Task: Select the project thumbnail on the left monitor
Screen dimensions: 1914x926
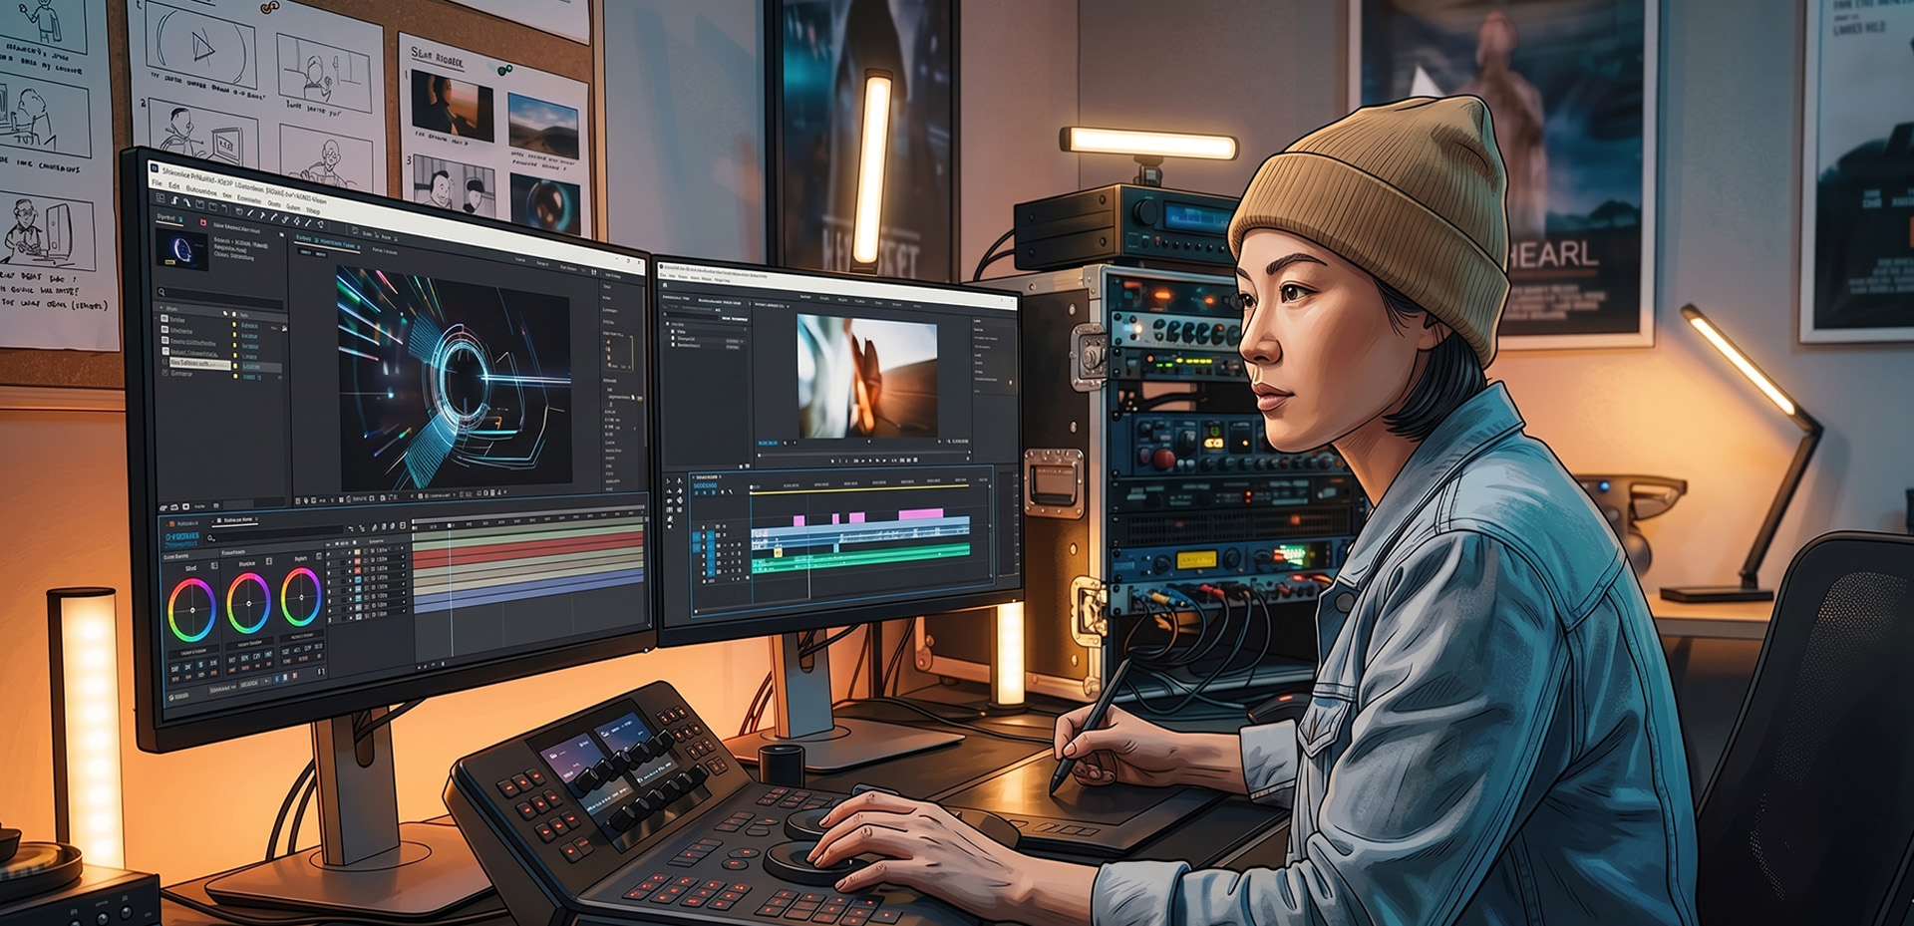Action: point(182,250)
